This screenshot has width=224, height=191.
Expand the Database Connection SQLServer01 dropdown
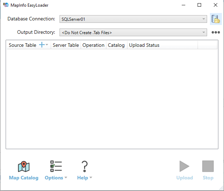click(204, 19)
